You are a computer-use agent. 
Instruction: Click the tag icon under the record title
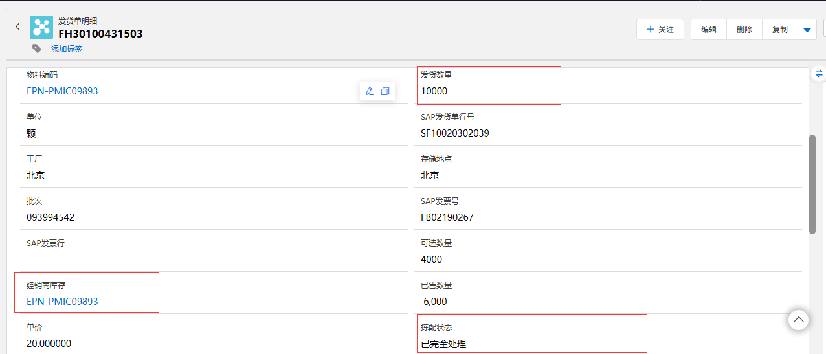coord(37,49)
